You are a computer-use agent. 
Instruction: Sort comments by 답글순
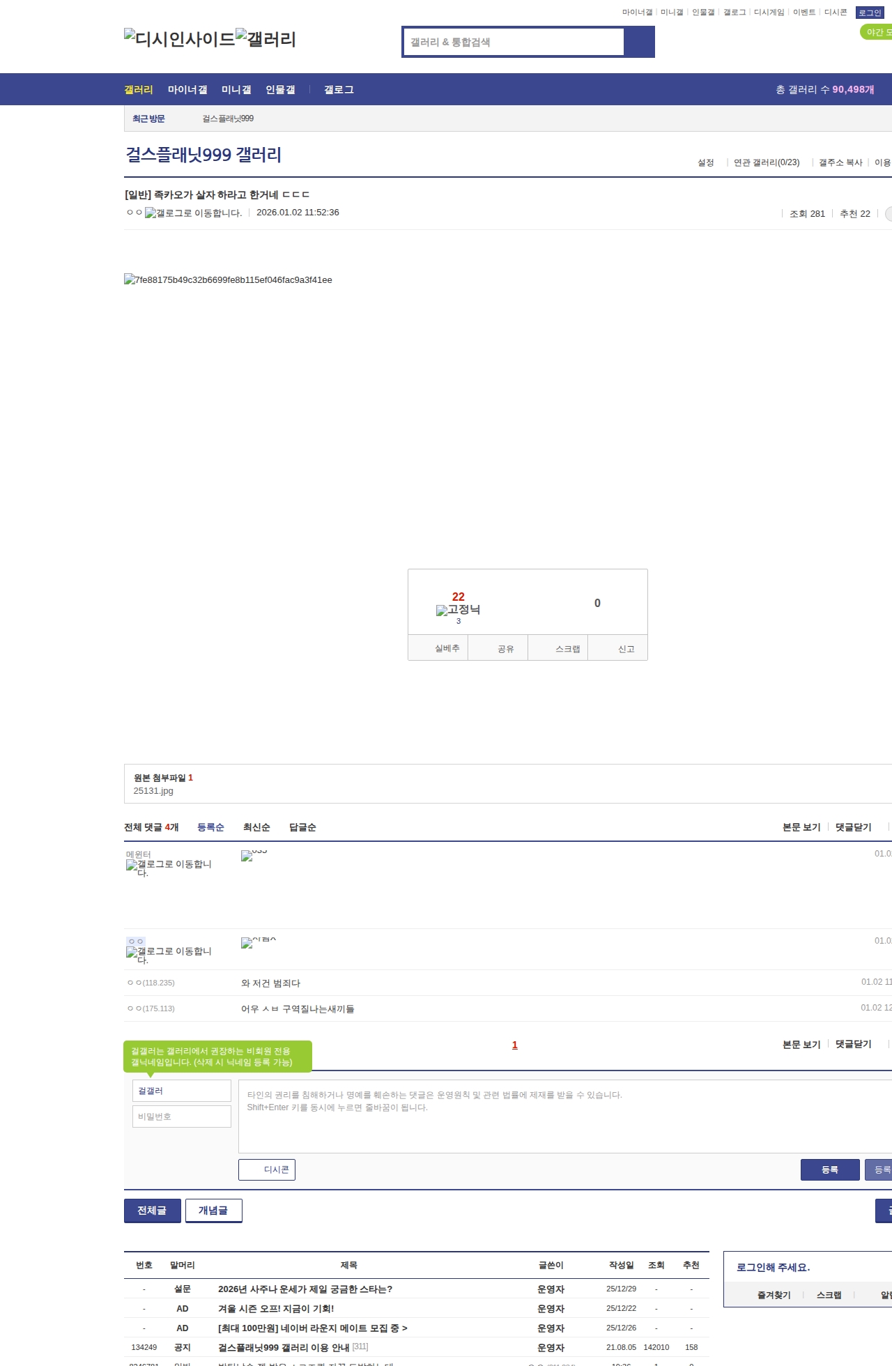[x=302, y=827]
